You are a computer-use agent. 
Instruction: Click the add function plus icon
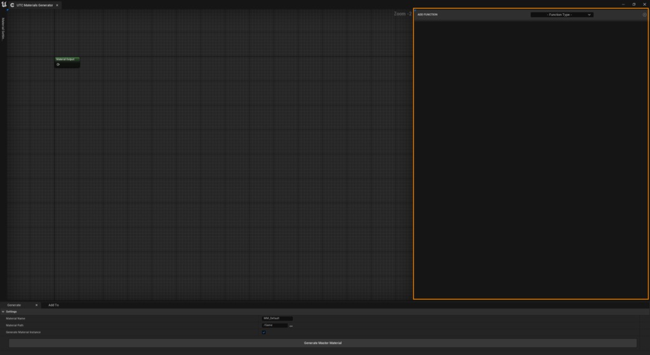point(644,15)
